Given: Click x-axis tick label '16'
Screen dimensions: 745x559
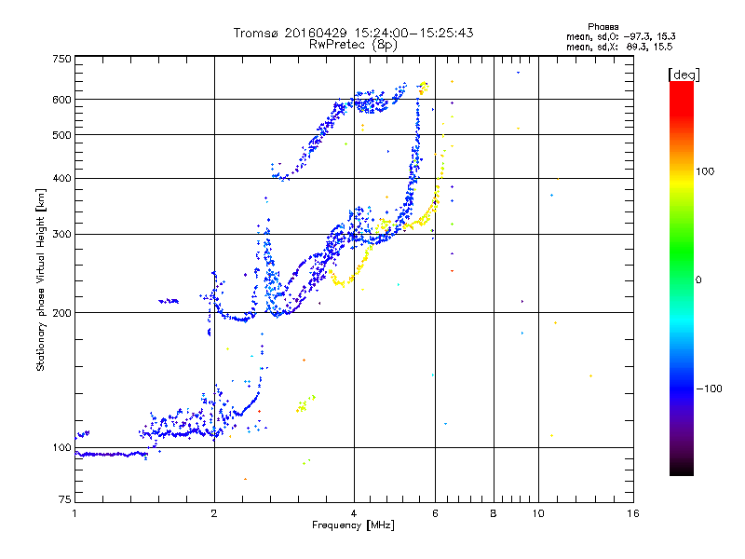Looking at the screenshot, I should pos(633,513).
